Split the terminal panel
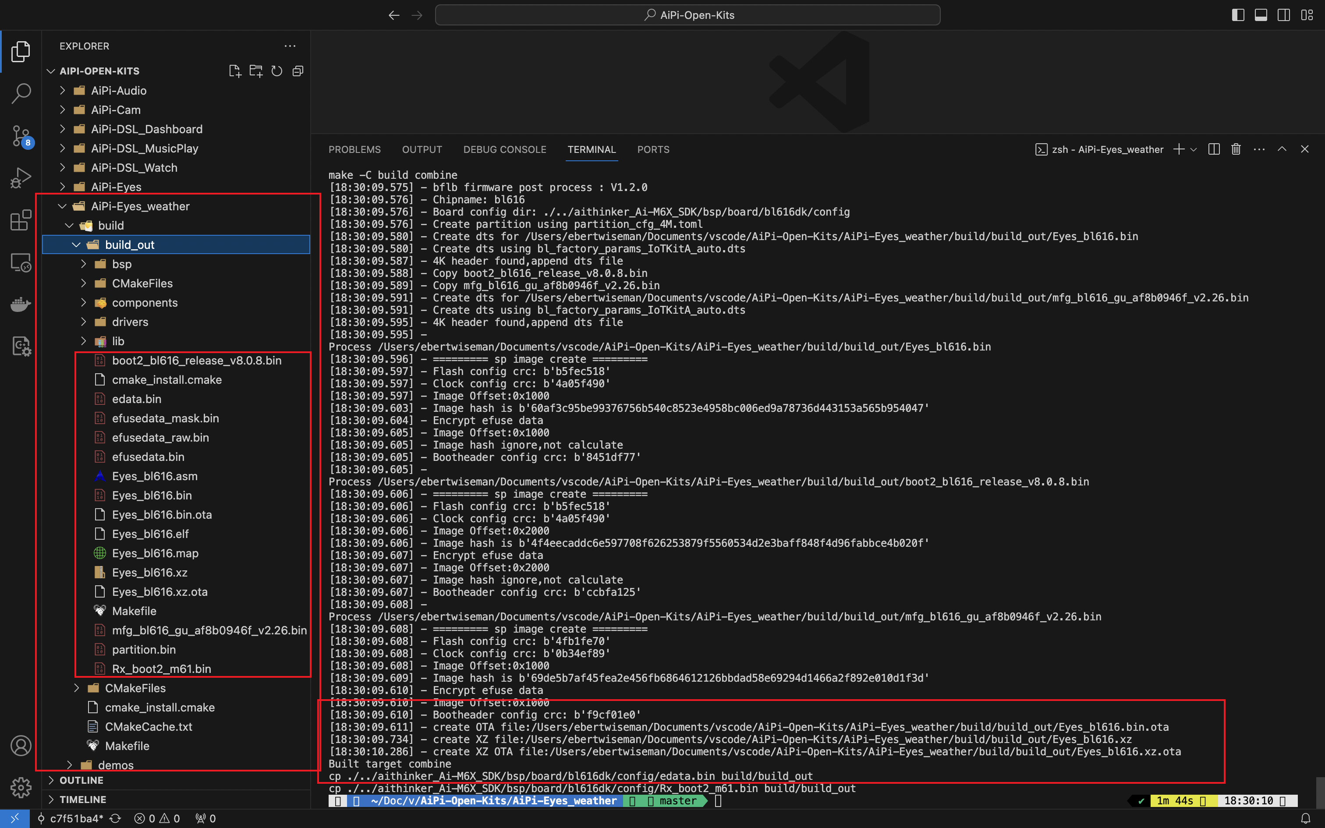 [x=1214, y=149]
